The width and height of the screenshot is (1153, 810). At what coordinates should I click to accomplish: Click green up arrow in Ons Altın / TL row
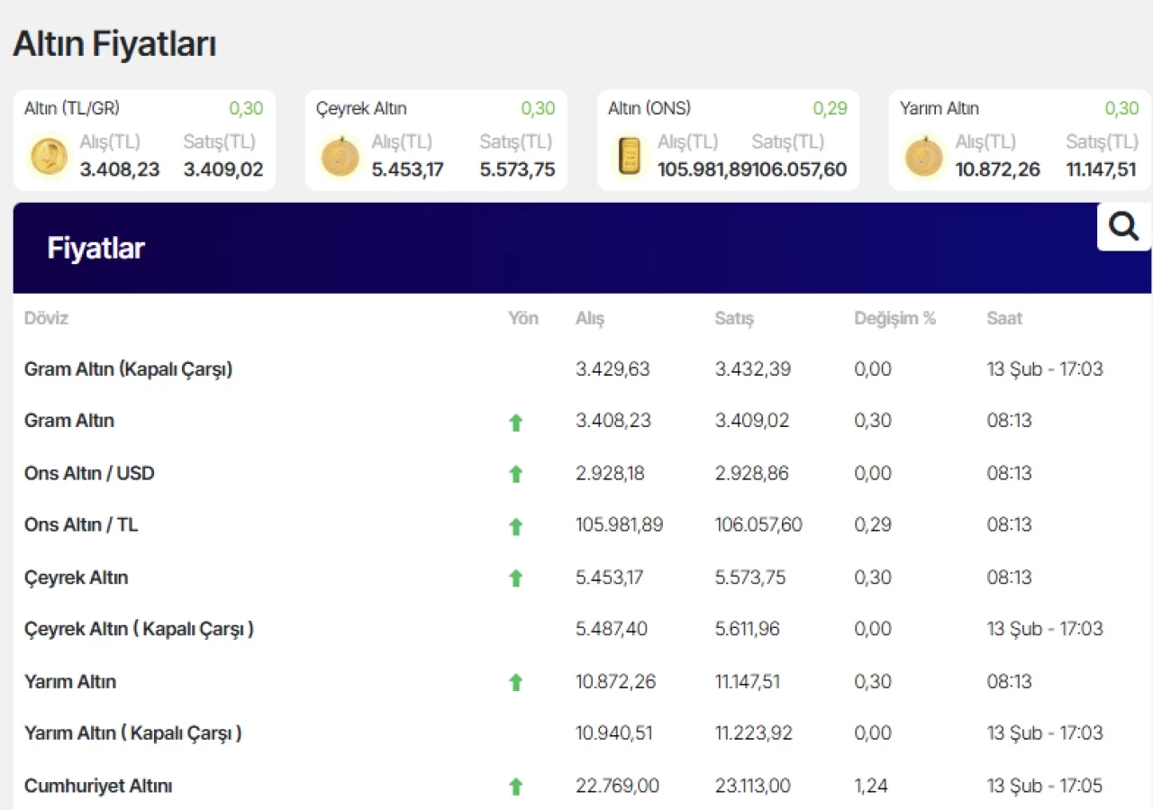coord(515,526)
